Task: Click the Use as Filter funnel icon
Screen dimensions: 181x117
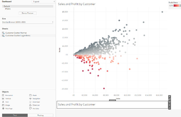Action: click(x=169, y=102)
